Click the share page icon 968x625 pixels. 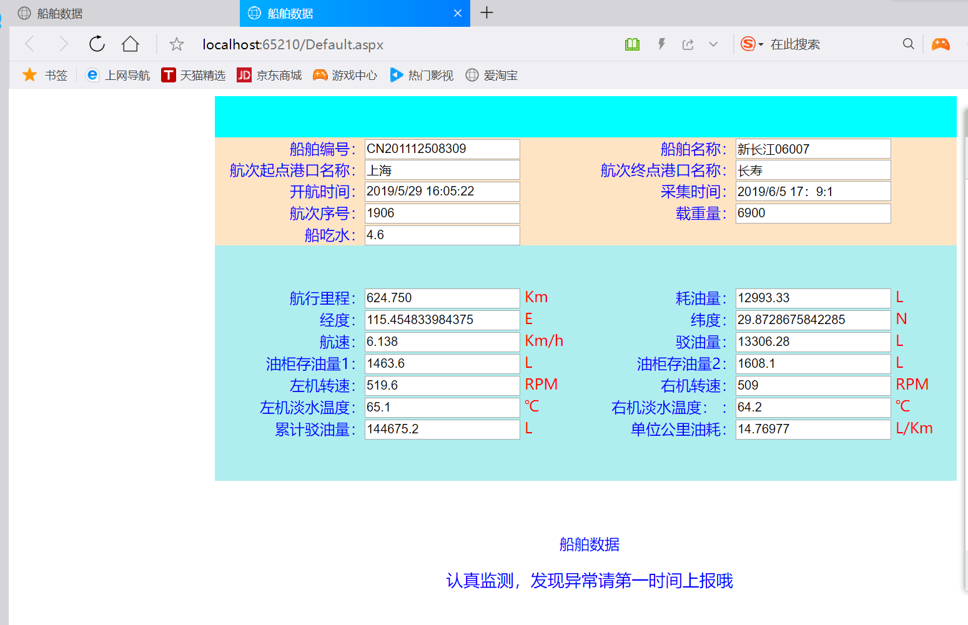pos(688,44)
